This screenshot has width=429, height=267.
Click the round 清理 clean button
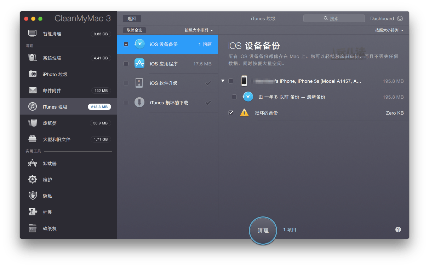pos(263,231)
